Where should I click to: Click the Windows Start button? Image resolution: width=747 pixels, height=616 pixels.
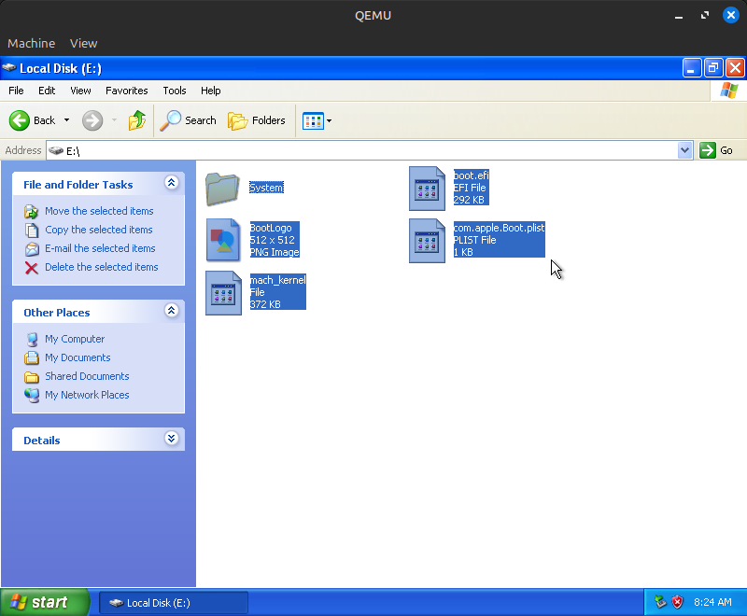click(45, 602)
